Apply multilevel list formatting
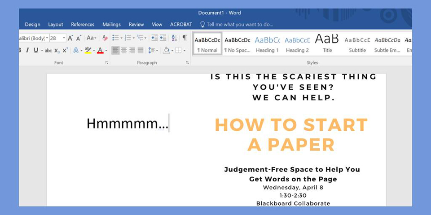The height and width of the screenshot is (215, 431). tap(140, 38)
